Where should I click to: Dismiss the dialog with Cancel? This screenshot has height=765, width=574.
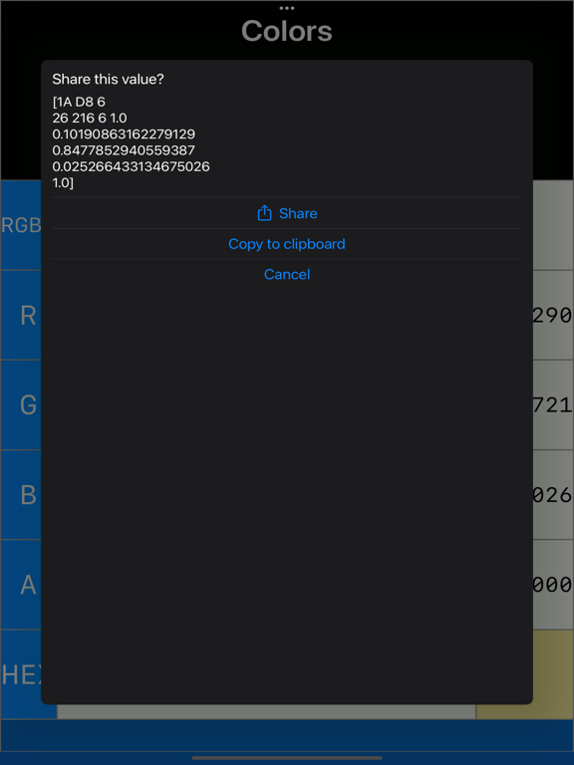(287, 274)
